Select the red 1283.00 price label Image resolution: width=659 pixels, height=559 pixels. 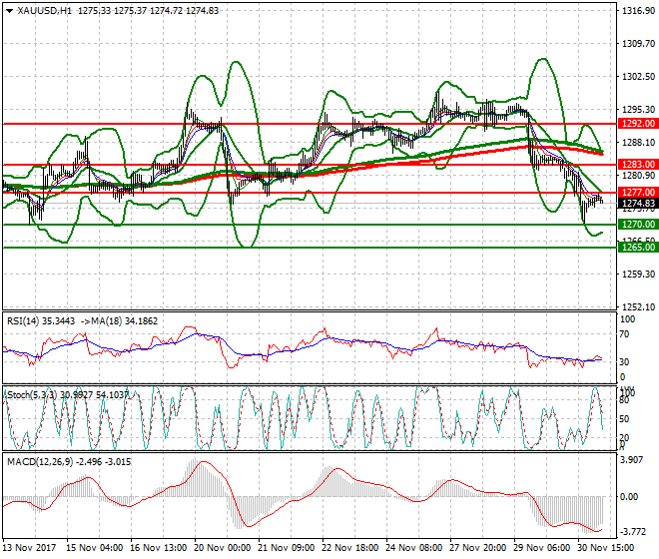click(x=634, y=164)
